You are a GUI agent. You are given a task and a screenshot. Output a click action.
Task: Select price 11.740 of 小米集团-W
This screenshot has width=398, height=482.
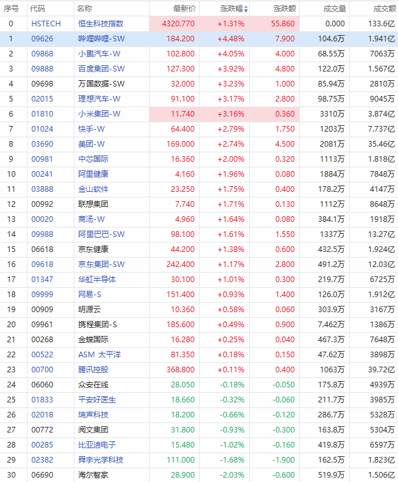183,114
